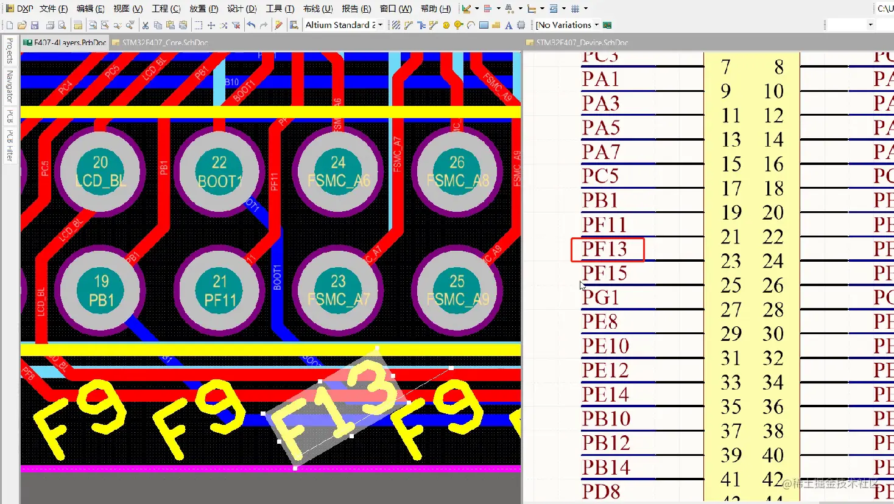
Task: Open the 文件 (F) menu
Action: point(54,9)
